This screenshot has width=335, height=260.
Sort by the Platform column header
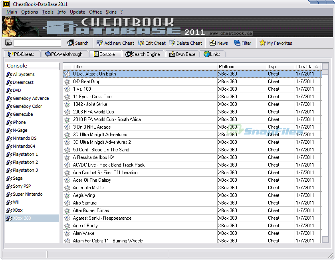[x=242, y=67]
